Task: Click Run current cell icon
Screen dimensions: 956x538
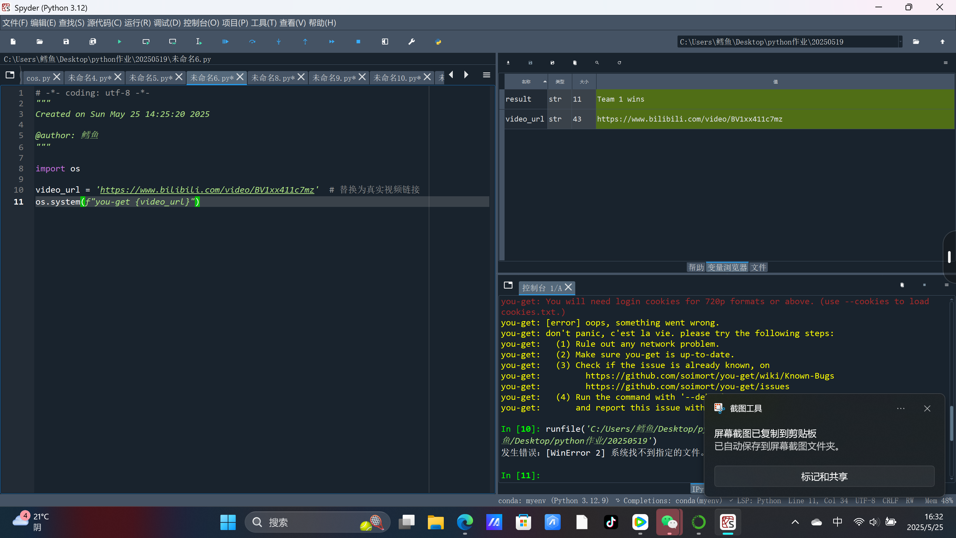Action: pyautogui.click(x=146, y=42)
